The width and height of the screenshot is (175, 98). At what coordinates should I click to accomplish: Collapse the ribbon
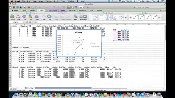point(161,10)
